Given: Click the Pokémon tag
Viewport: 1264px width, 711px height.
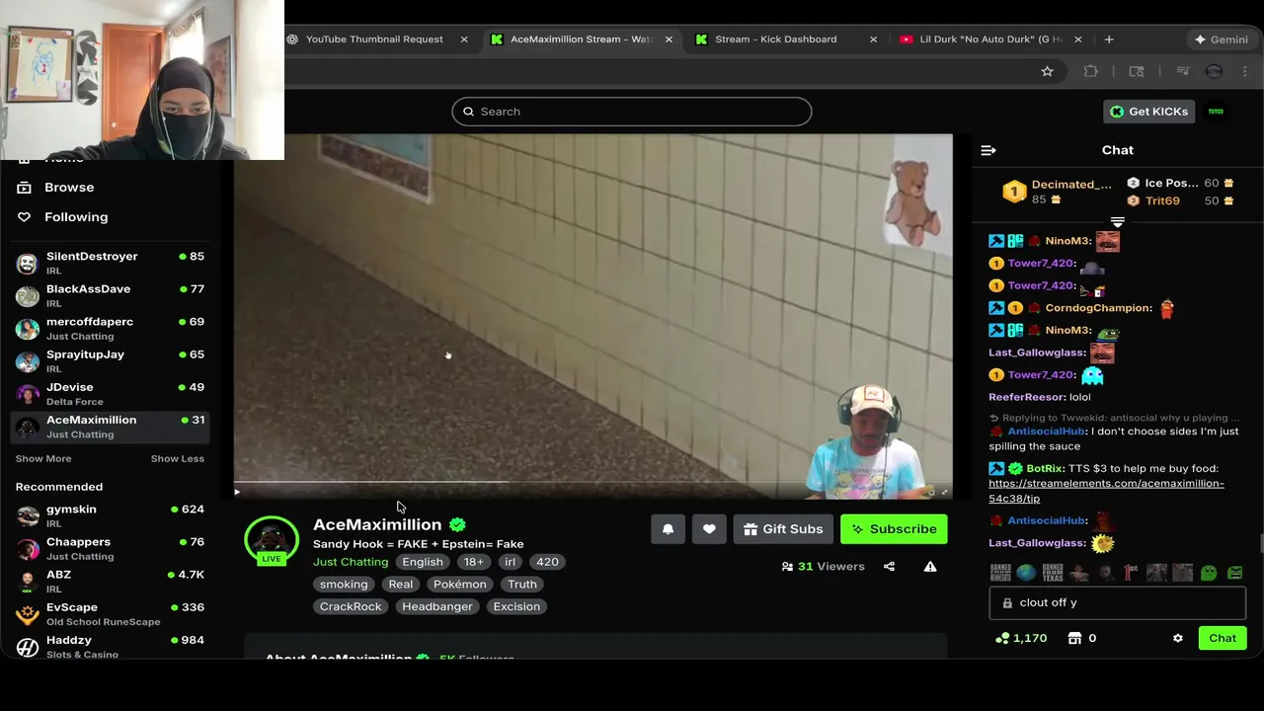Looking at the screenshot, I should (x=459, y=585).
